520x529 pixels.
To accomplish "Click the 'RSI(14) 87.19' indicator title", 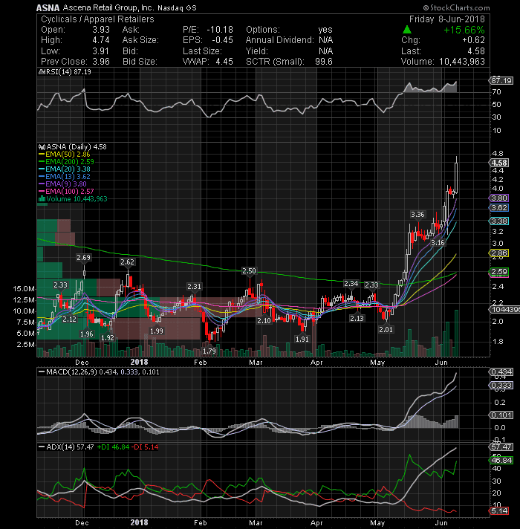I will coord(68,72).
